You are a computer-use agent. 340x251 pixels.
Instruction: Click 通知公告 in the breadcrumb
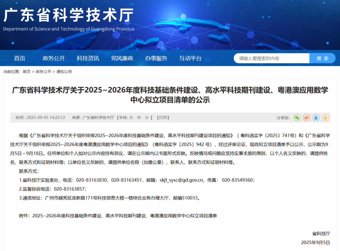tap(64, 72)
